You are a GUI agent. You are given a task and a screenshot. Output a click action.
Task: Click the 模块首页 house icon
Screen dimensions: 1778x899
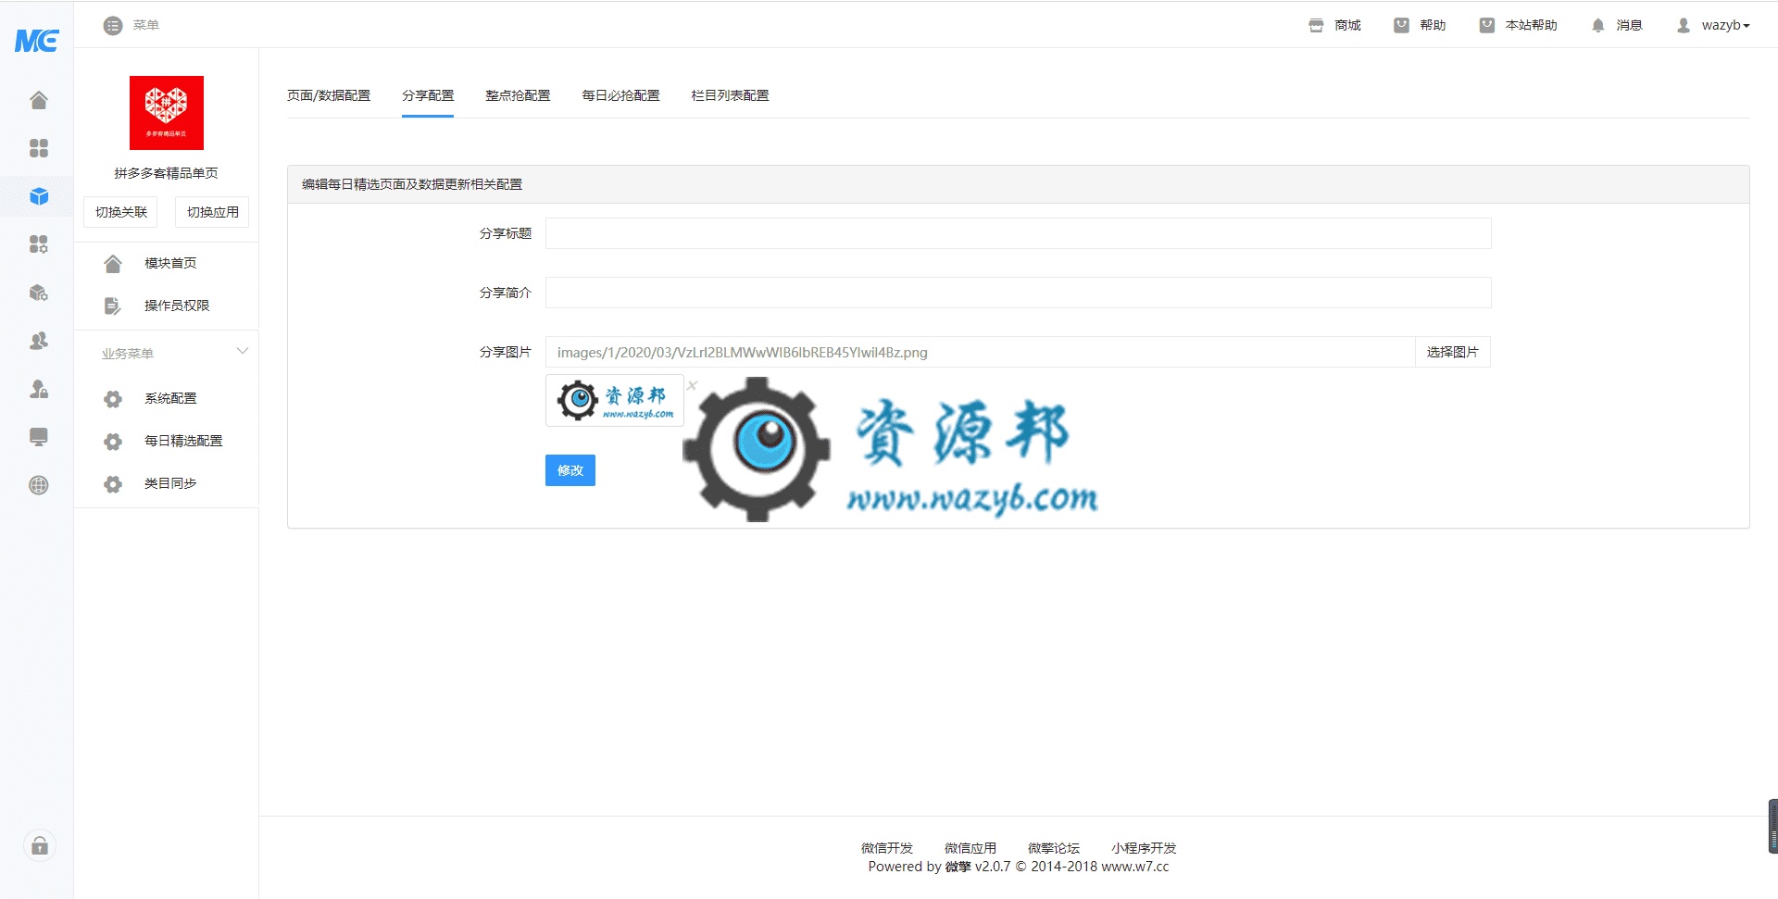pyautogui.click(x=113, y=264)
